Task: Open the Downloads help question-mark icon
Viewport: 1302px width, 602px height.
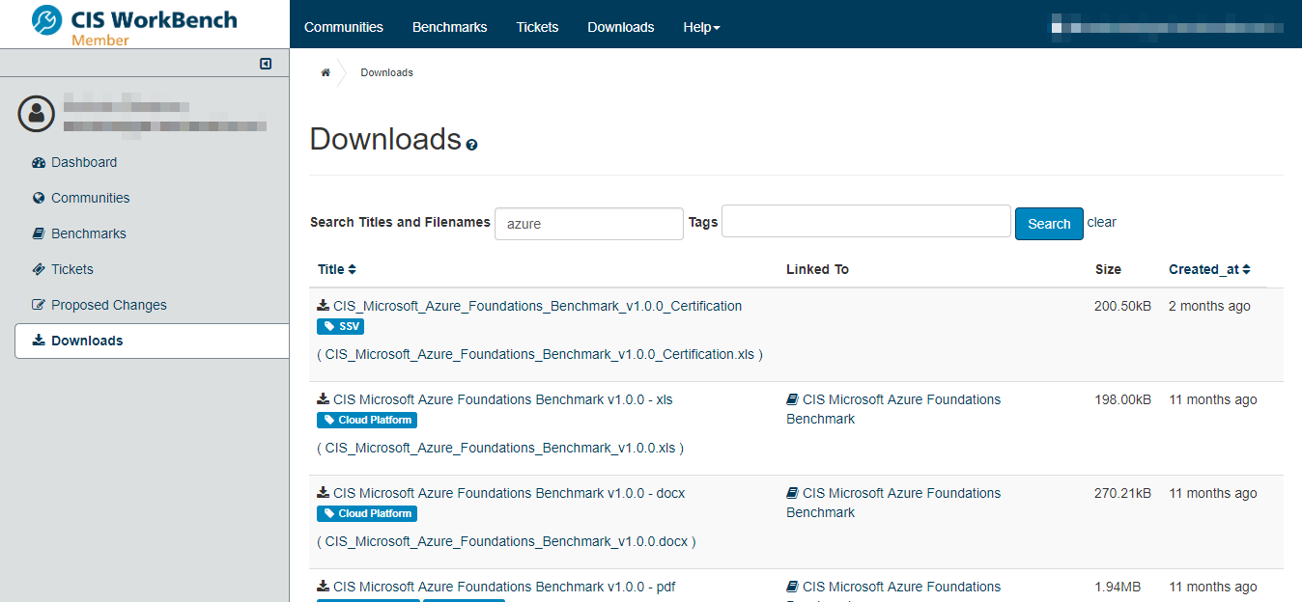Action: point(471,145)
